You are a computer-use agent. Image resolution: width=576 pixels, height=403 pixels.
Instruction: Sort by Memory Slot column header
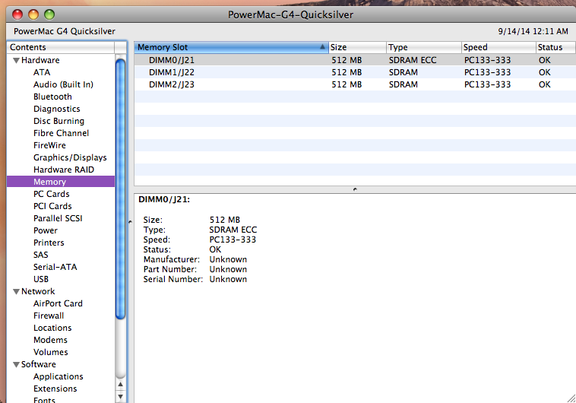click(x=231, y=47)
